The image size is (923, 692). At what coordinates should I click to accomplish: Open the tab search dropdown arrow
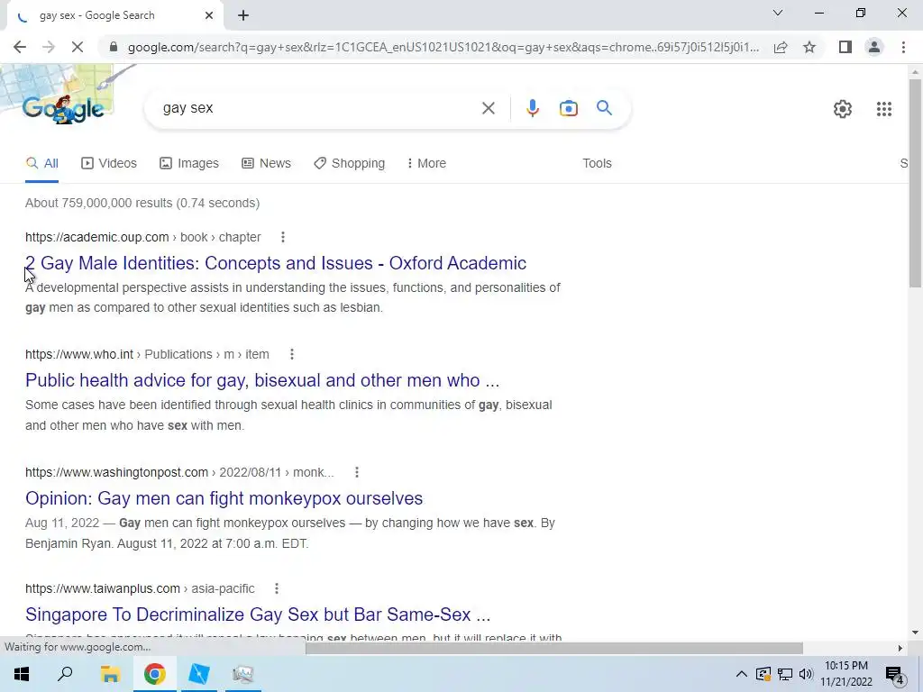pos(778,13)
